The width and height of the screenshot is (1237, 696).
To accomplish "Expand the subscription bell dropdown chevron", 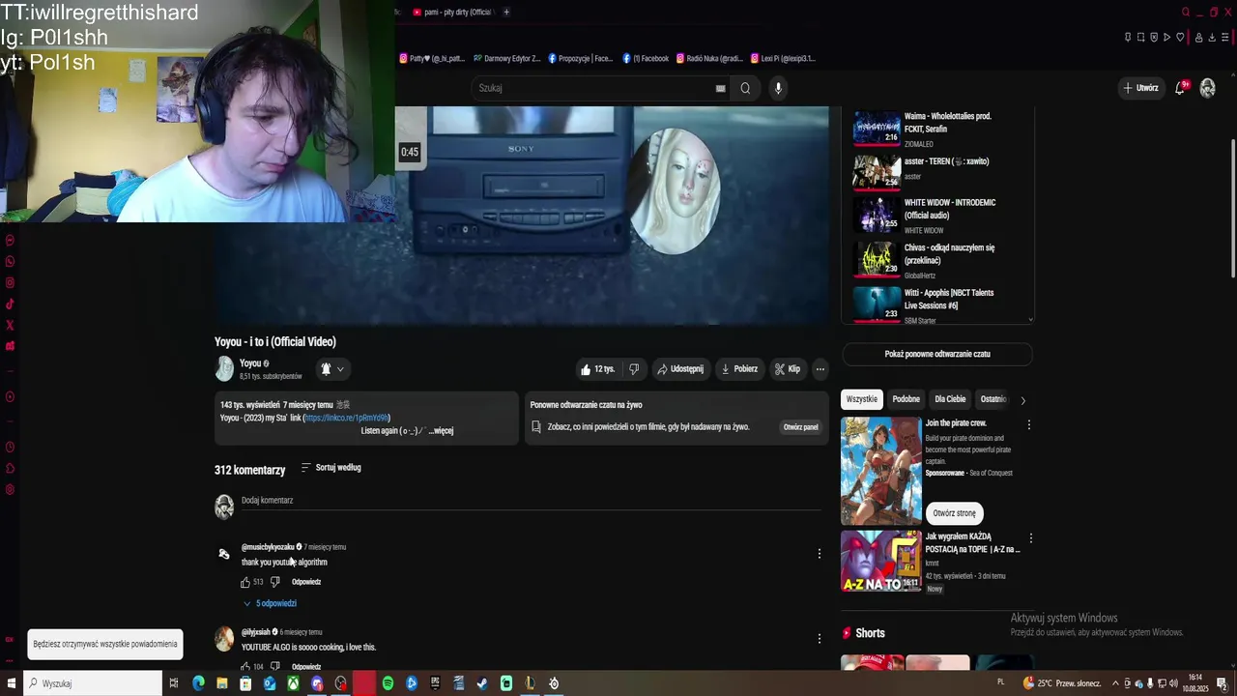I will tap(340, 369).
